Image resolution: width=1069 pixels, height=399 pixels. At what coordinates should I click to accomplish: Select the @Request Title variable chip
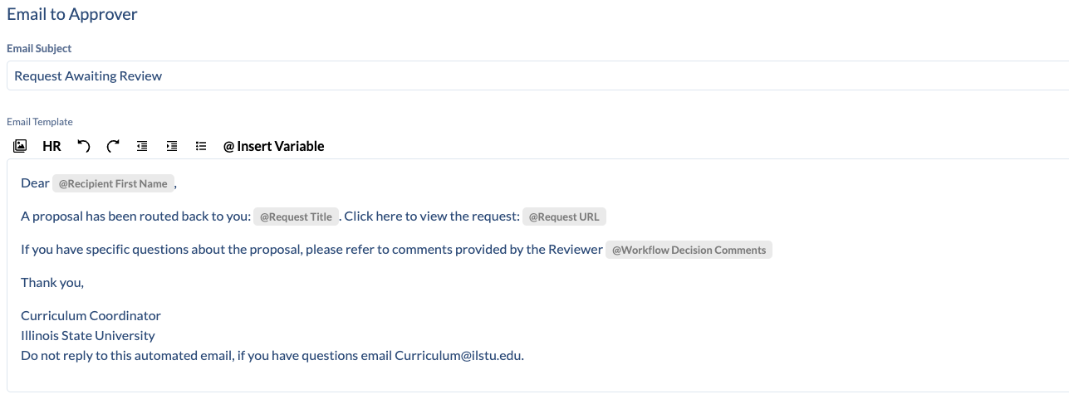296,217
